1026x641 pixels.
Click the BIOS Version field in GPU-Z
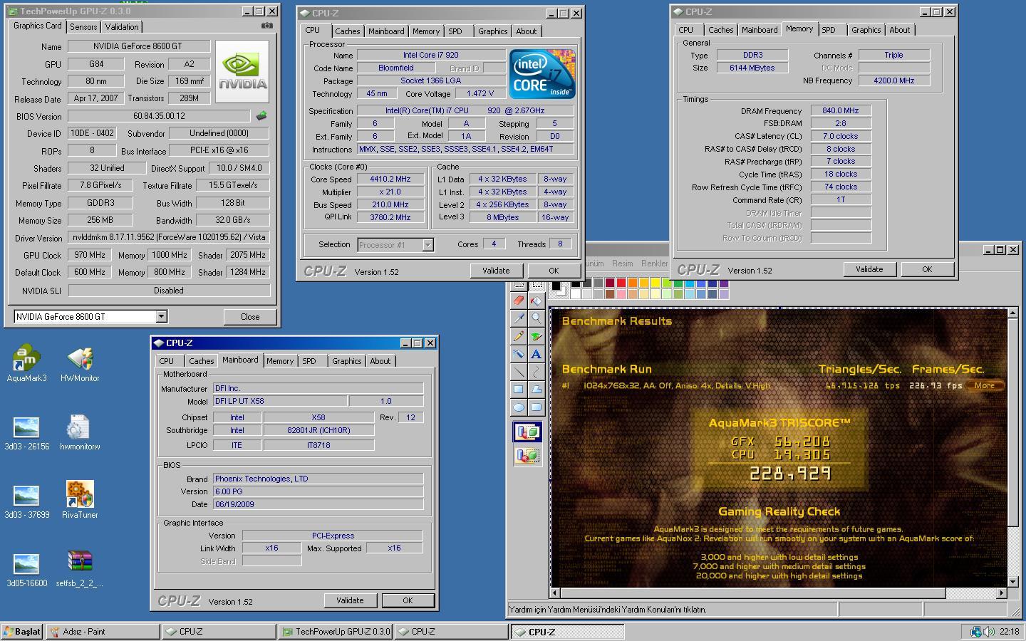159,116
